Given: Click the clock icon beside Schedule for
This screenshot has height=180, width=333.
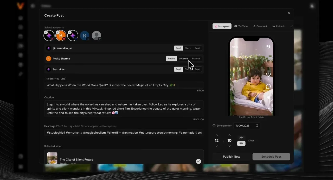Looking at the screenshot, I should coord(214,126).
